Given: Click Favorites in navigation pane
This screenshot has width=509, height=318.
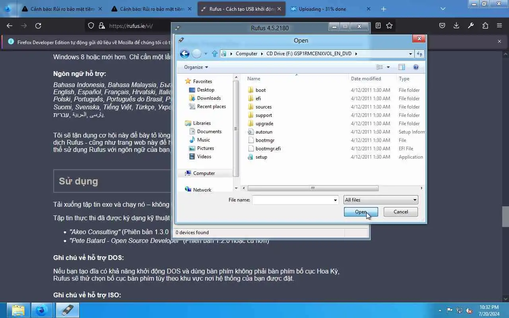Looking at the screenshot, I should pos(202,81).
